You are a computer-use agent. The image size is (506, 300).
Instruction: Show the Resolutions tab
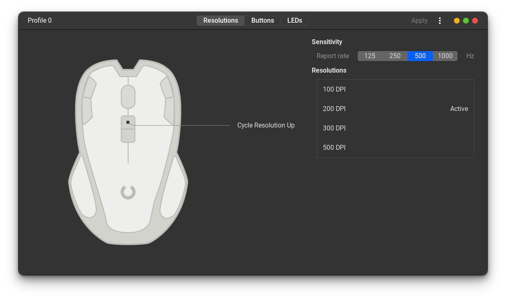[220, 20]
